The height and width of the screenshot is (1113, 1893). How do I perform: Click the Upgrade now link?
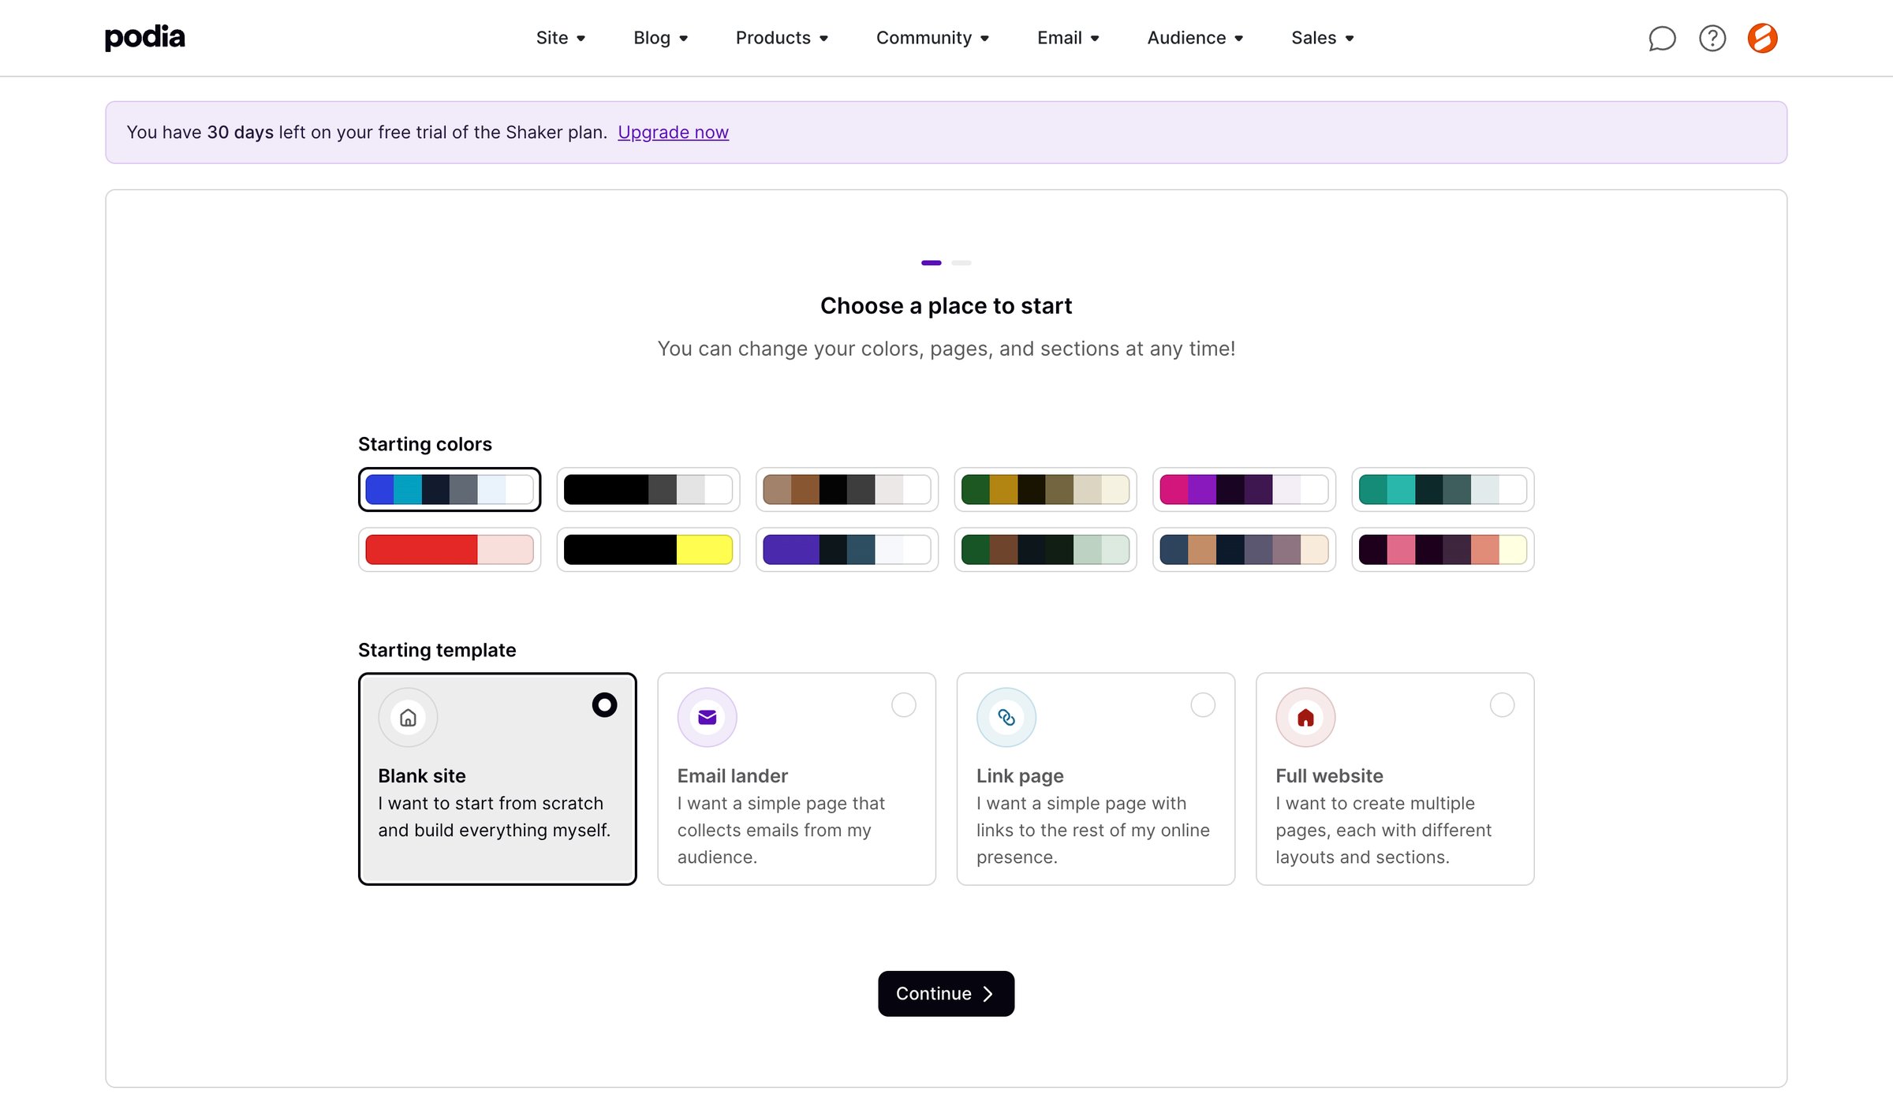click(x=673, y=132)
